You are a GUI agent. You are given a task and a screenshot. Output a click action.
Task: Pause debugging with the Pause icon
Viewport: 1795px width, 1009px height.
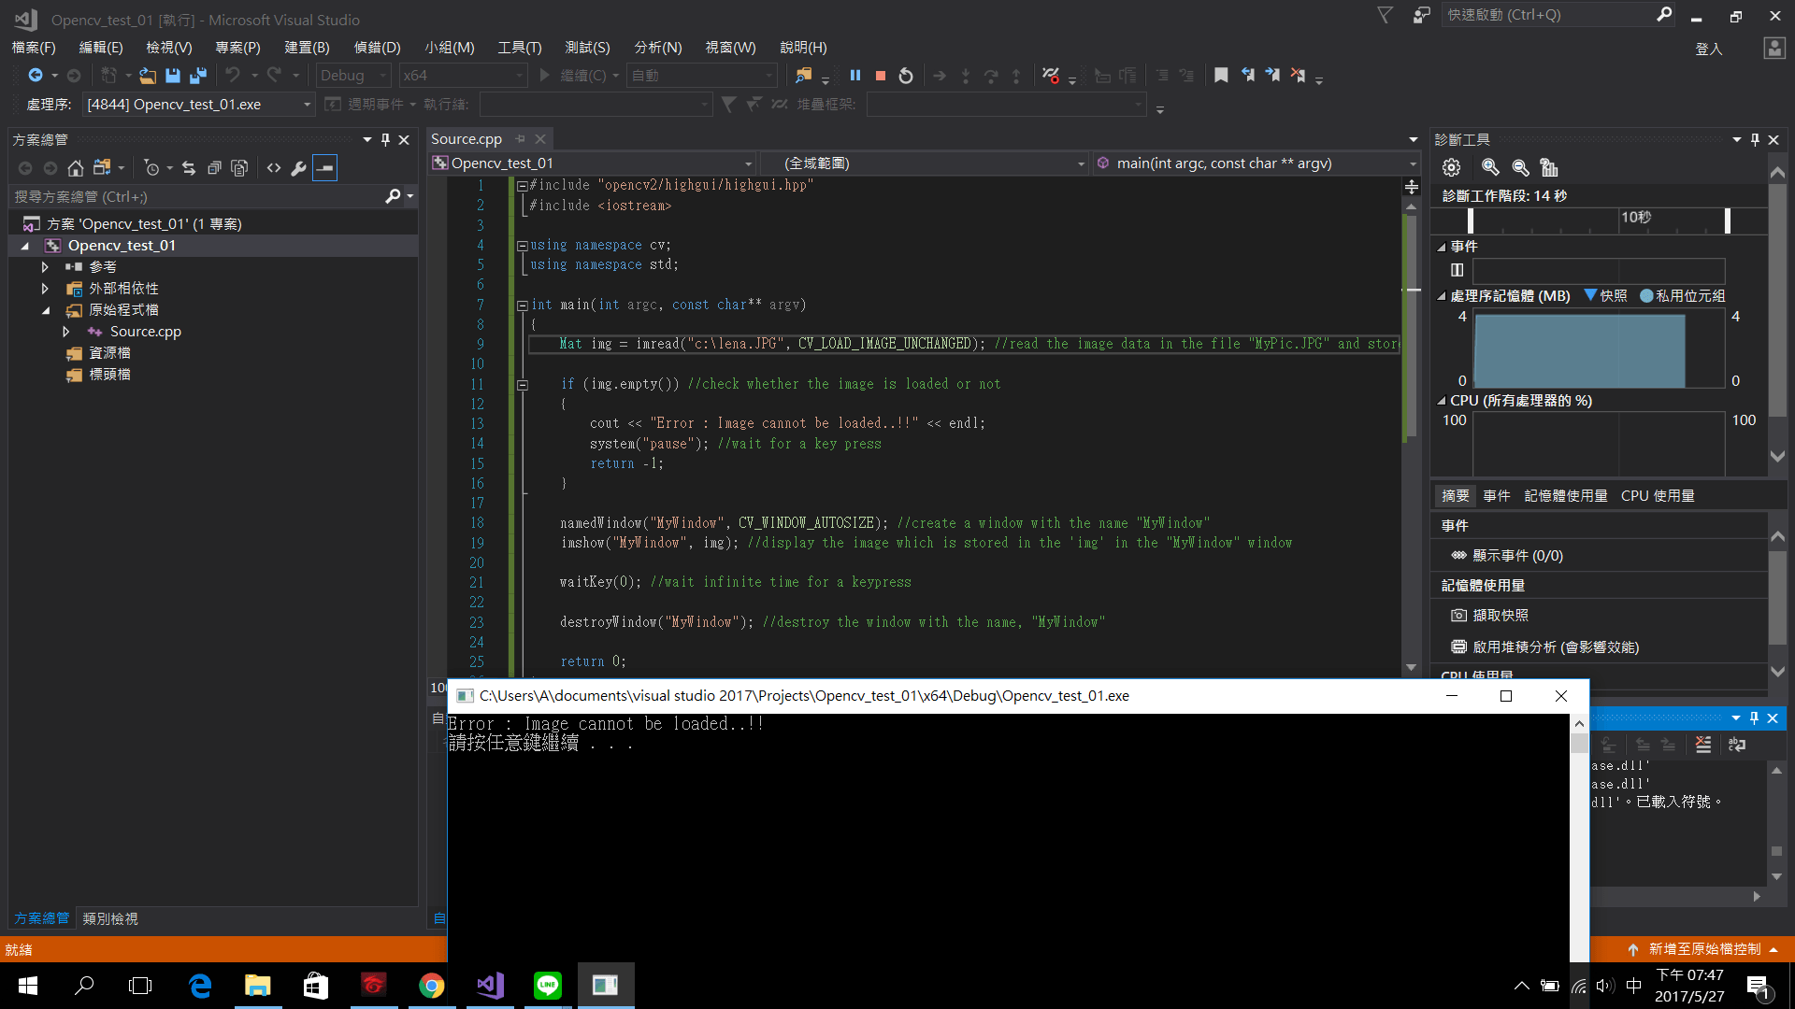pyautogui.click(x=855, y=75)
